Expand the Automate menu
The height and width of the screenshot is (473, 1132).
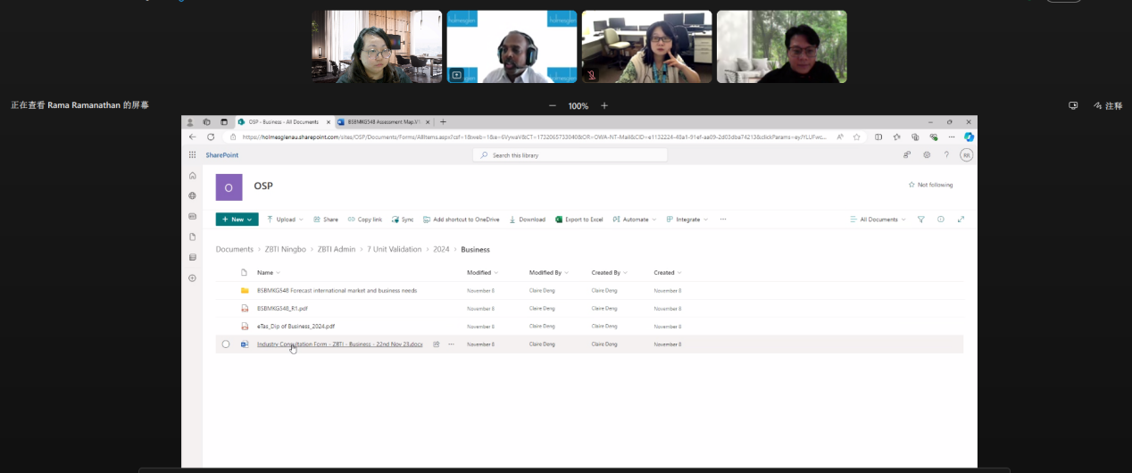(x=635, y=219)
